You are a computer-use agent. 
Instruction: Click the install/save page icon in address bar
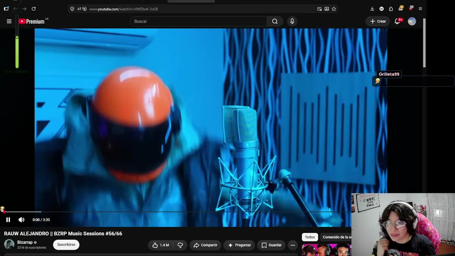(327, 9)
